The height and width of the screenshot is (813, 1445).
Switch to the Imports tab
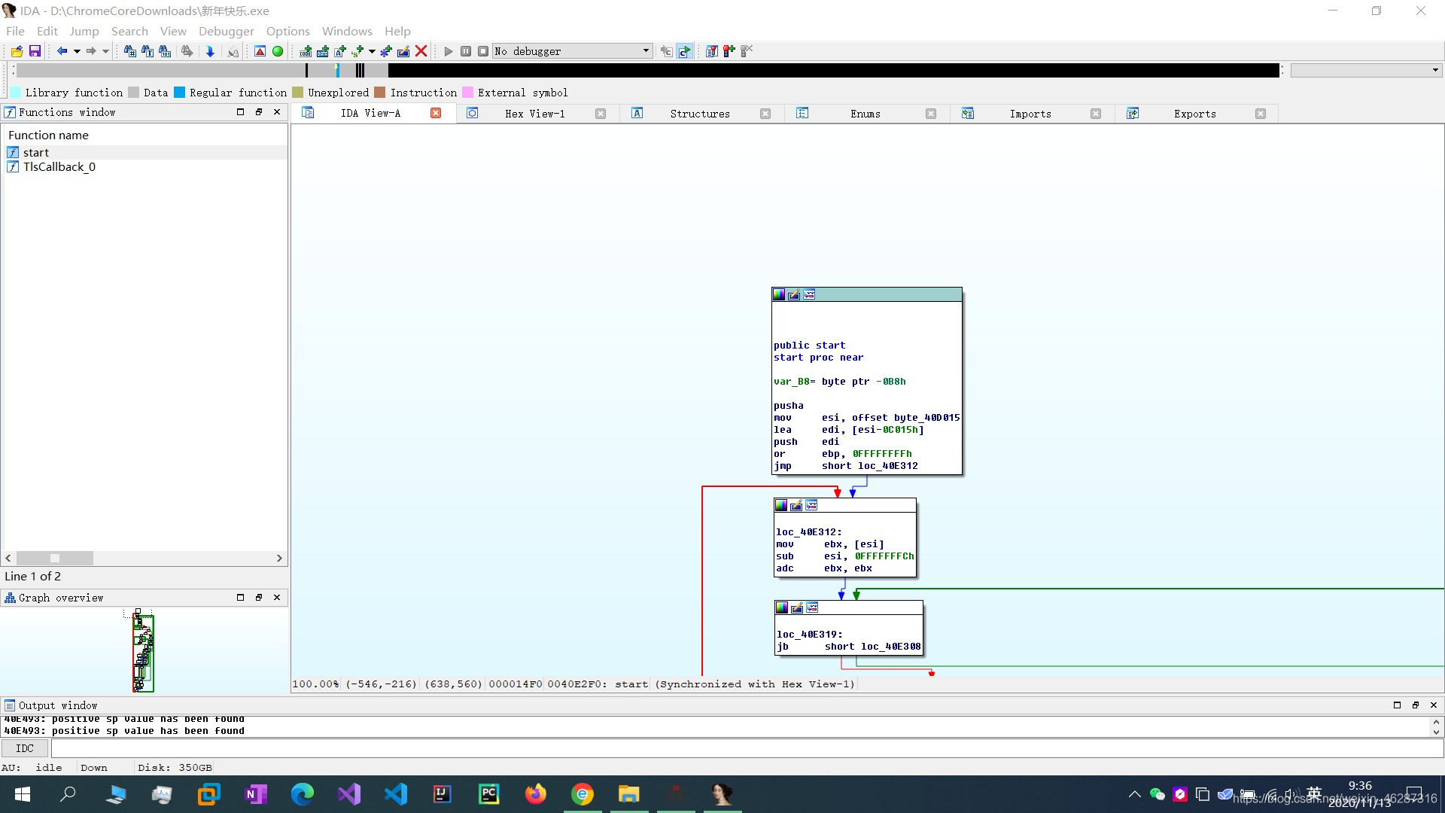click(x=1030, y=114)
